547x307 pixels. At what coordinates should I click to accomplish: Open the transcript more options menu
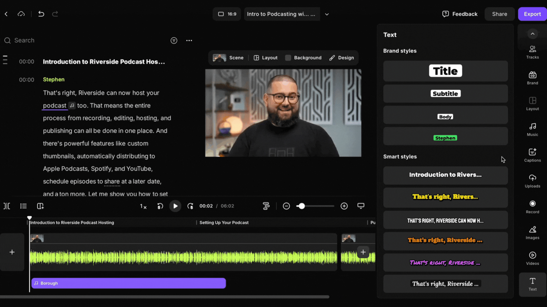coord(189,41)
